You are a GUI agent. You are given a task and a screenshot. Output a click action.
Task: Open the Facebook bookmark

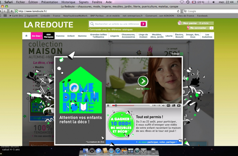pos(202,16)
